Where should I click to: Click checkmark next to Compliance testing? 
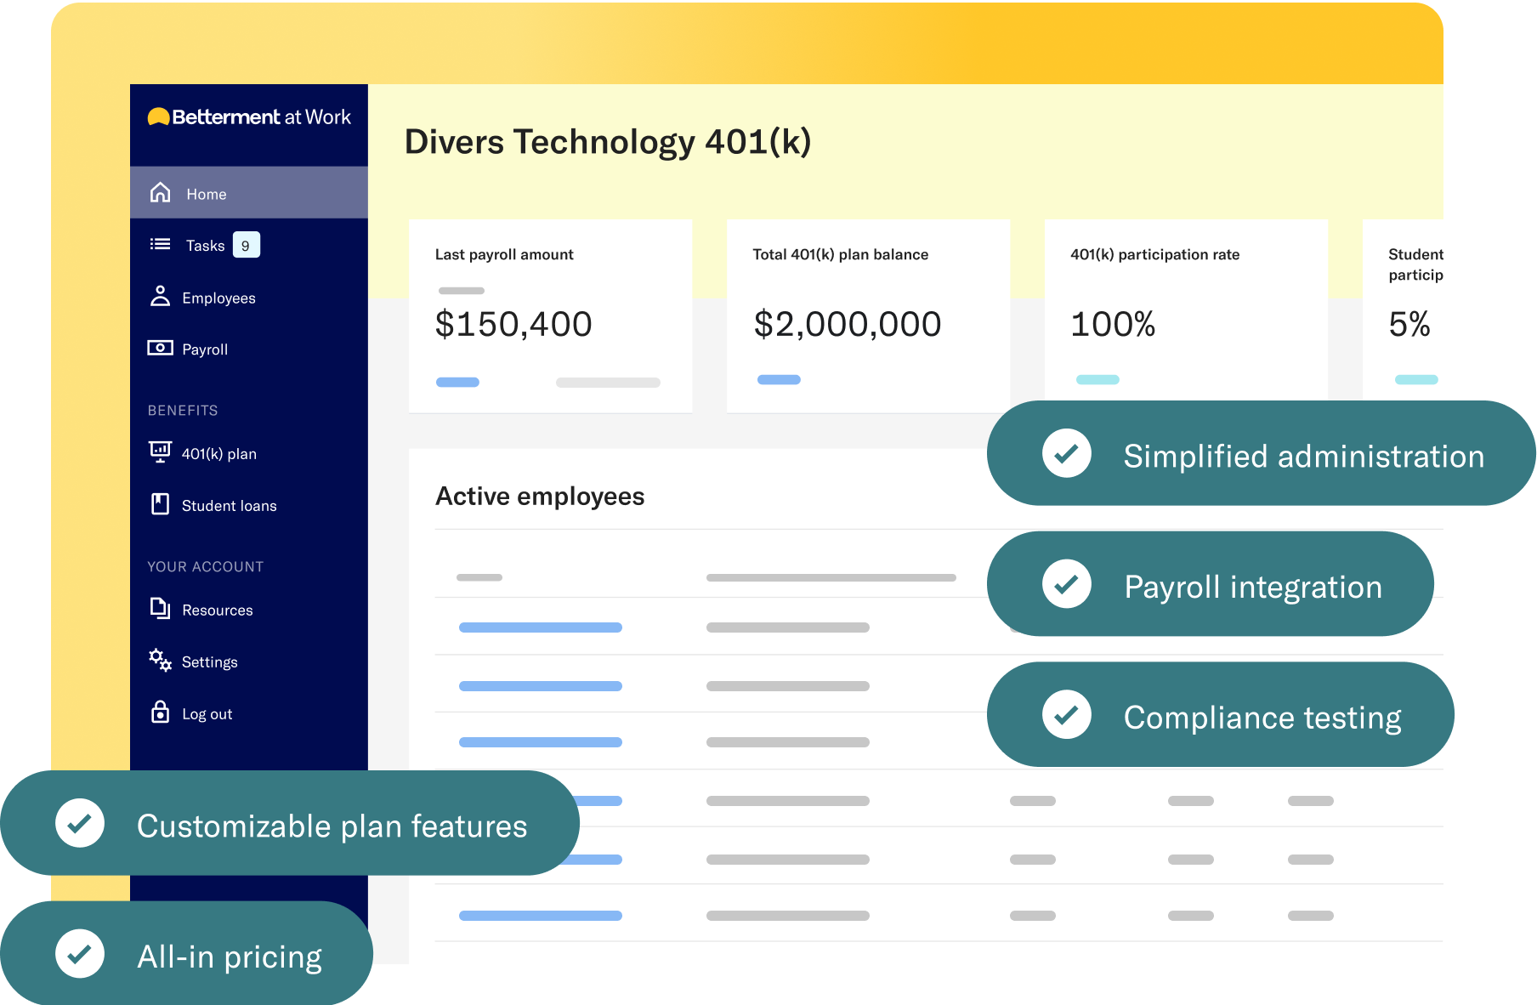point(1067,714)
